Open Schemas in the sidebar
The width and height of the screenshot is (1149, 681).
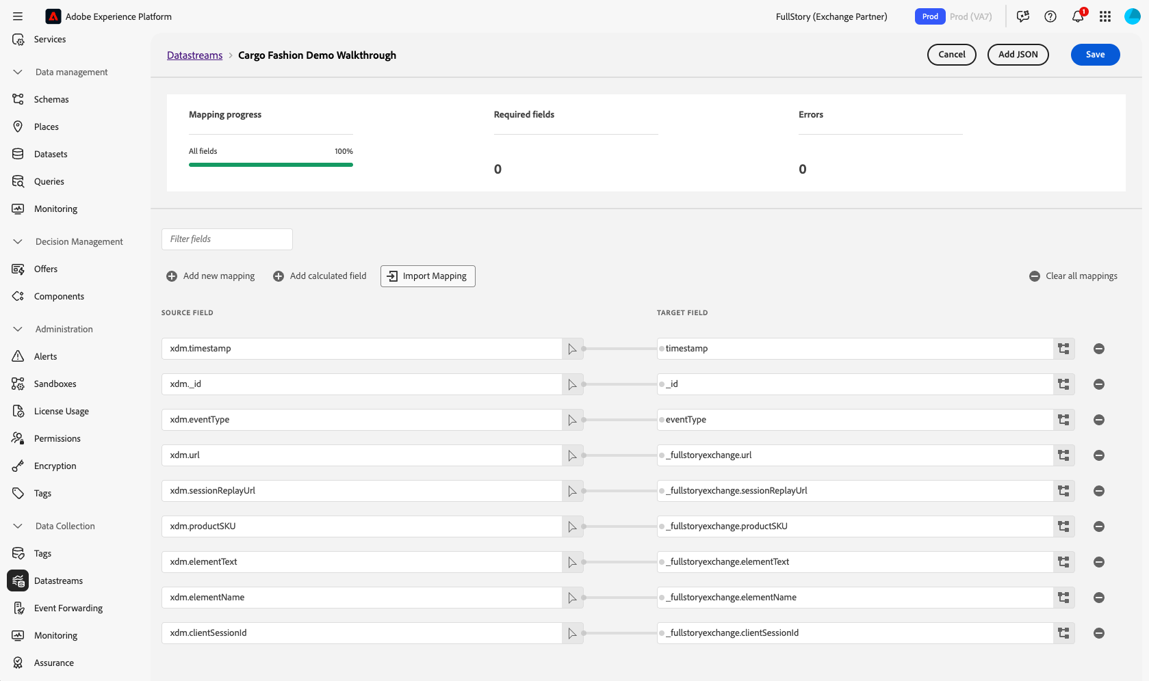tap(51, 99)
